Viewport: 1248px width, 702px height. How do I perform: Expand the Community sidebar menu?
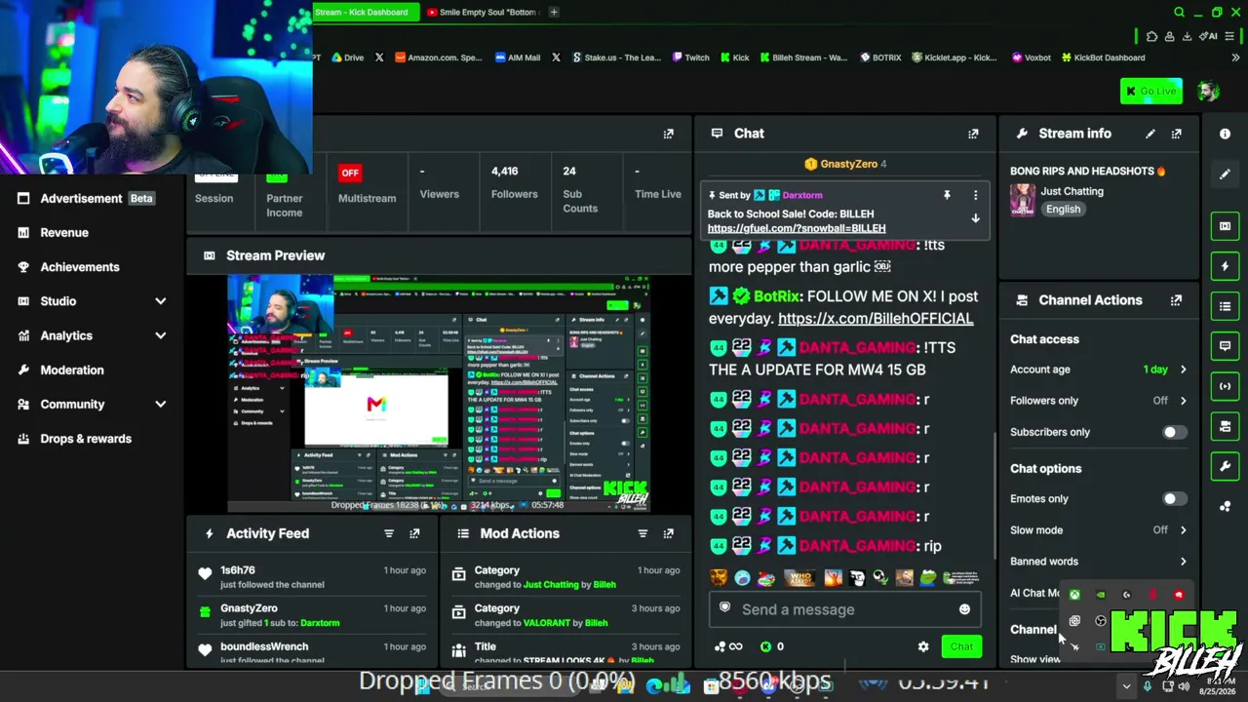(161, 404)
